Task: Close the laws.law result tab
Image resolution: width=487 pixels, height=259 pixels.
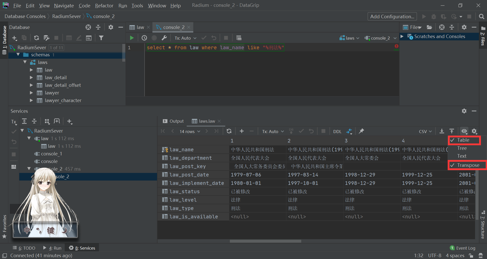Action: pos(219,121)
